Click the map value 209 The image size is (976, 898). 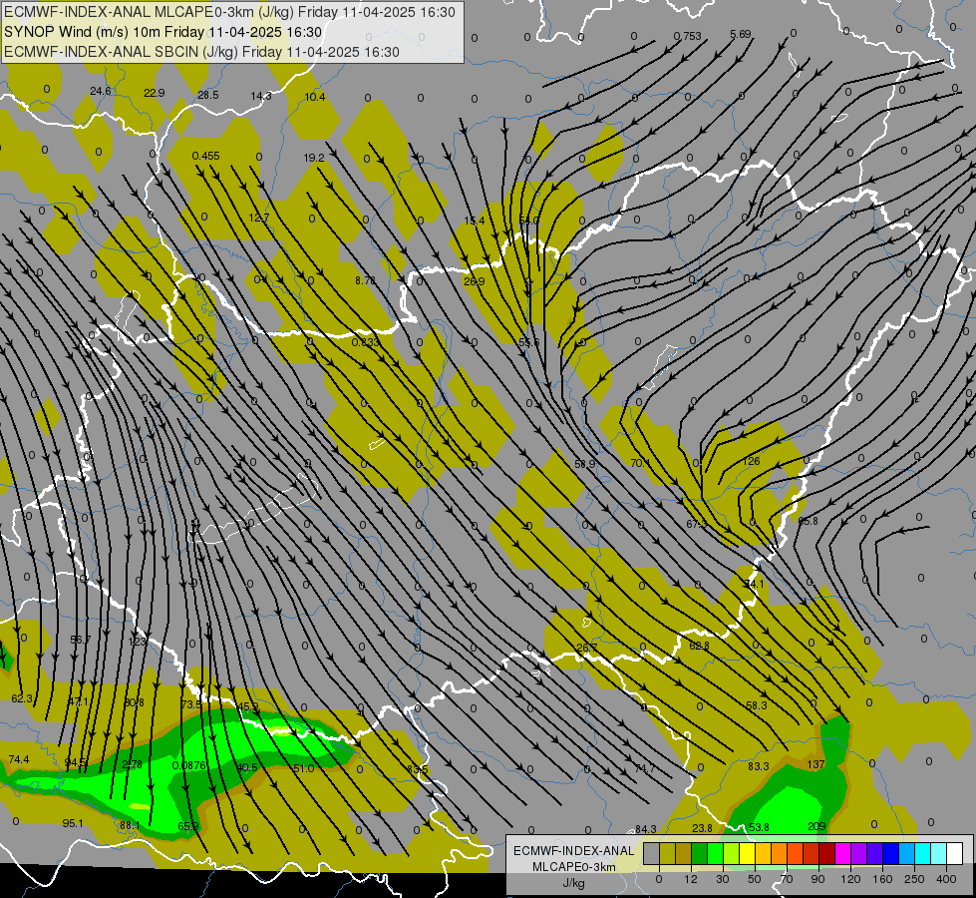click(816, 826)
